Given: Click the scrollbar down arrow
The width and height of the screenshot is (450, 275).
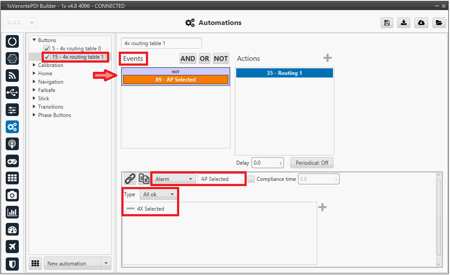Looking at the screenshot, I should pos(439,264).
